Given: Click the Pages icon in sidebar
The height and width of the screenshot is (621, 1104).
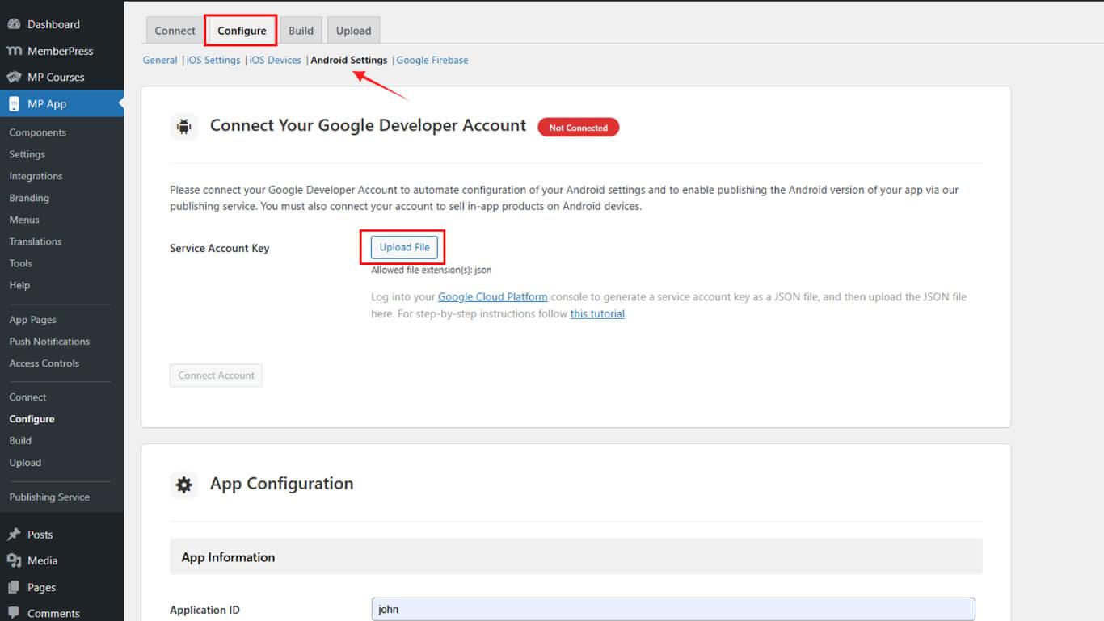Looking at the screenshot, I should tap(14, 587).
